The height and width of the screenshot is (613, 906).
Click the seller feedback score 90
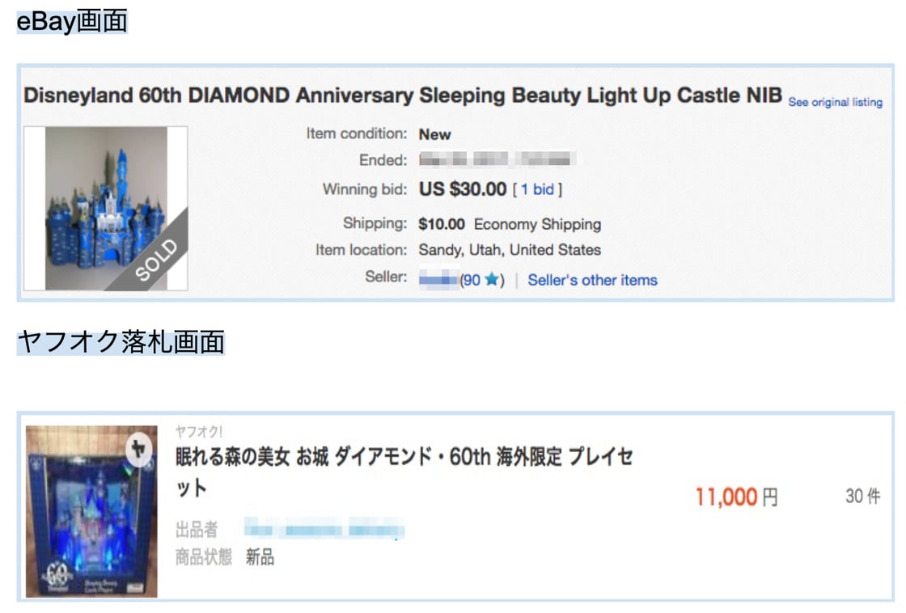(471, 281)
